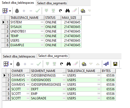Open ellipsis editor for SYSTEM cell
The height and width of the screenshot is (108, 130).
42,22
